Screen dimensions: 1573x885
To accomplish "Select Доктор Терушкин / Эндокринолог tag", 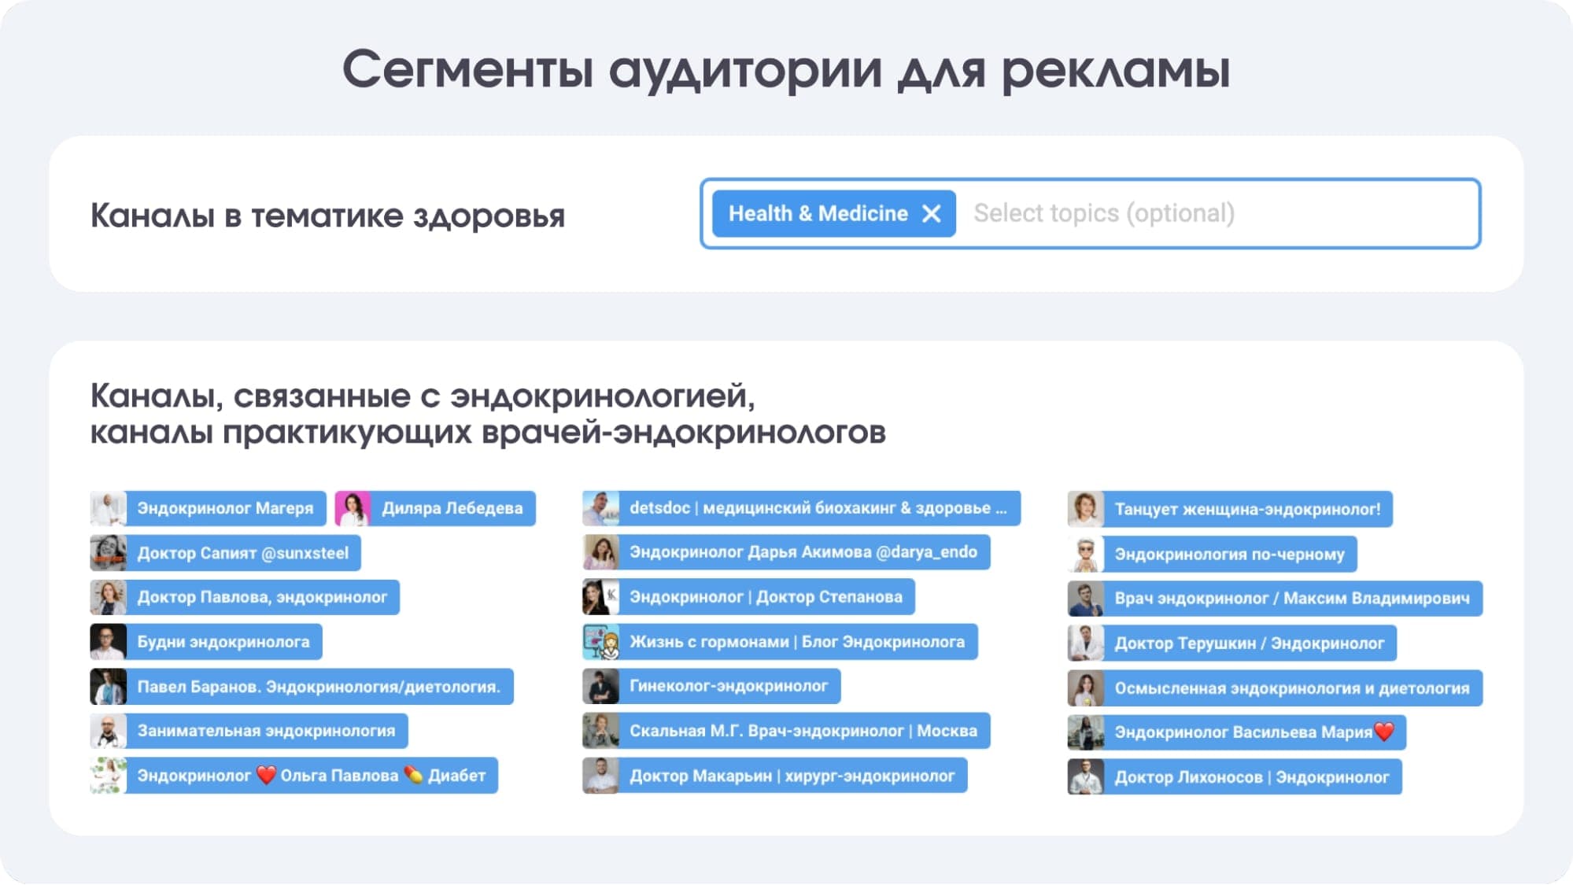I will click(x=1249, y=643).
